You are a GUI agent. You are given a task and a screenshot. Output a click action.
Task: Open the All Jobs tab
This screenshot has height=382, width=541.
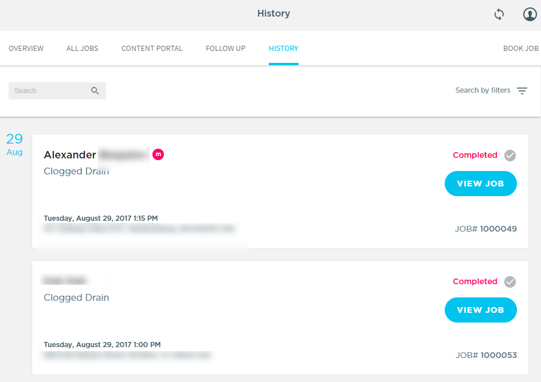click(x=82, y=49)
